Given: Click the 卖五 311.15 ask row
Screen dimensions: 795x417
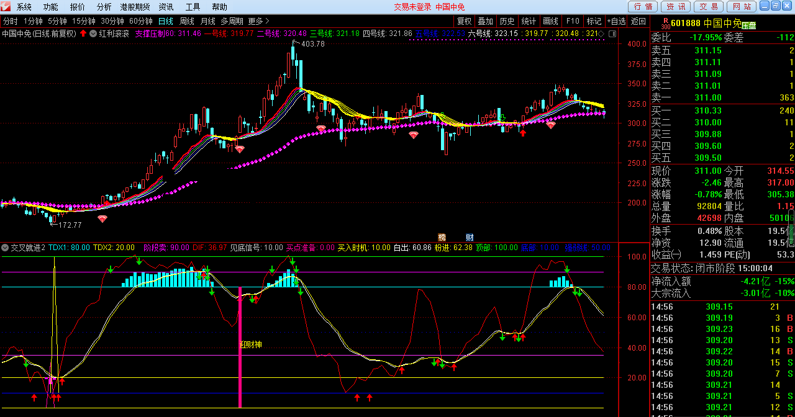Looking at the screenshot, I should (x=722, y=50).
